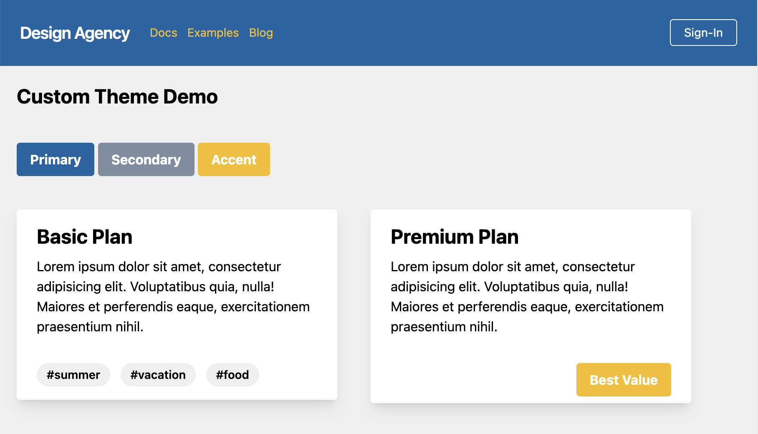Select the #summer tag pill

[x=73, y=375]
